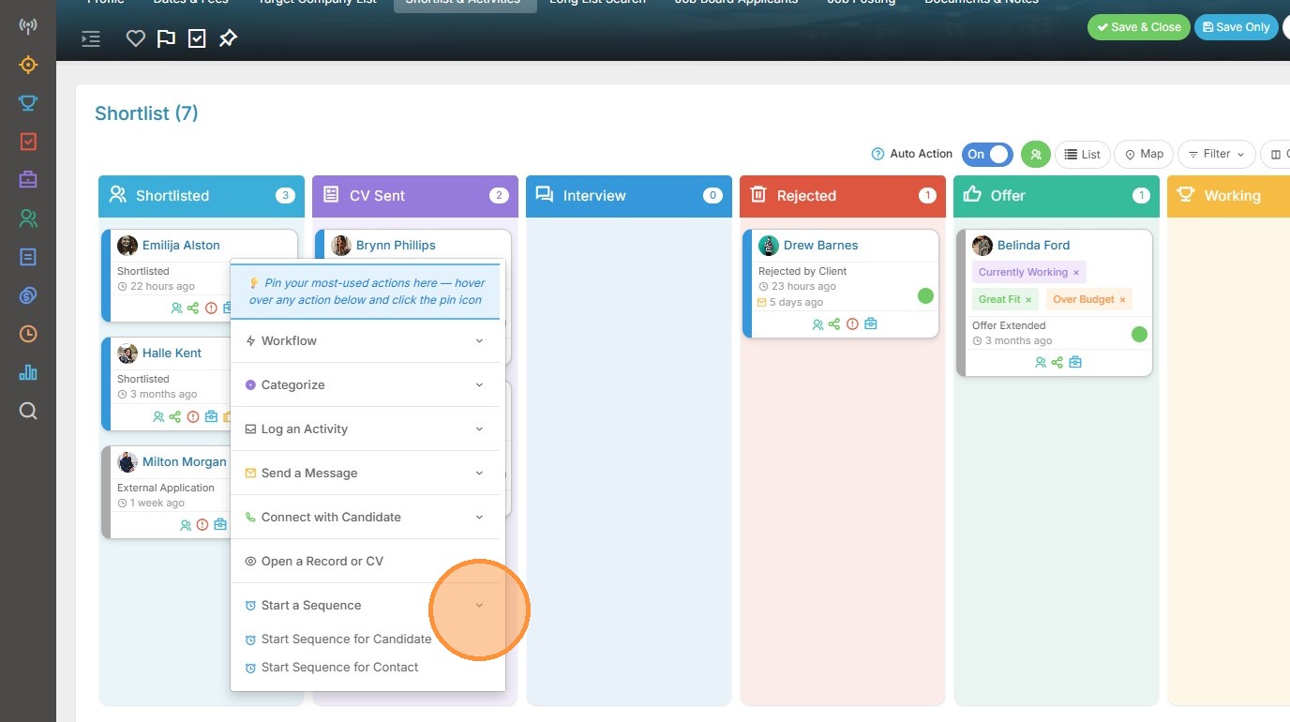Select Start Sequence for Candidate

tap(346, 639)
